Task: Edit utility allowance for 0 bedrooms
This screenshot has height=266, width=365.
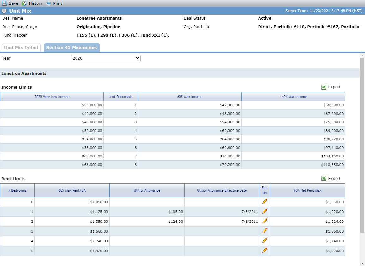Action: [265, 202]
